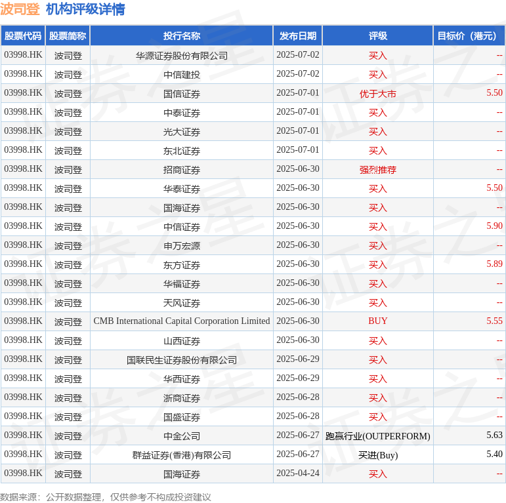Select the 华西证券 cell
This screenshot has height=503, width=506.
(182, 379)
